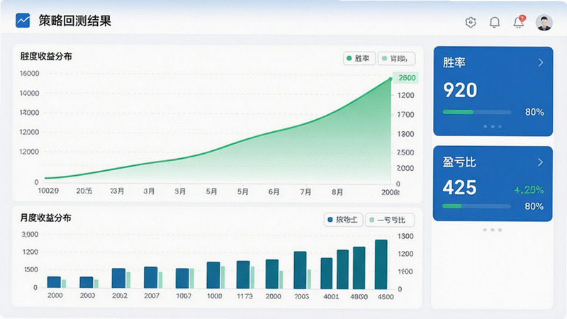The image size is (567, 319).
Task: Open the user avatar profile
Action: coord(544,23)
